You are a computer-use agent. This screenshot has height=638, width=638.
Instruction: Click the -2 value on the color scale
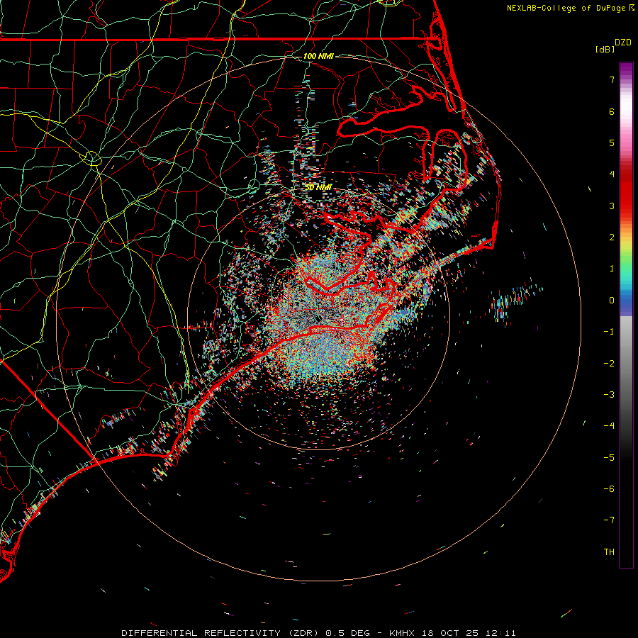pyautogui.click(x=609, y=364)
